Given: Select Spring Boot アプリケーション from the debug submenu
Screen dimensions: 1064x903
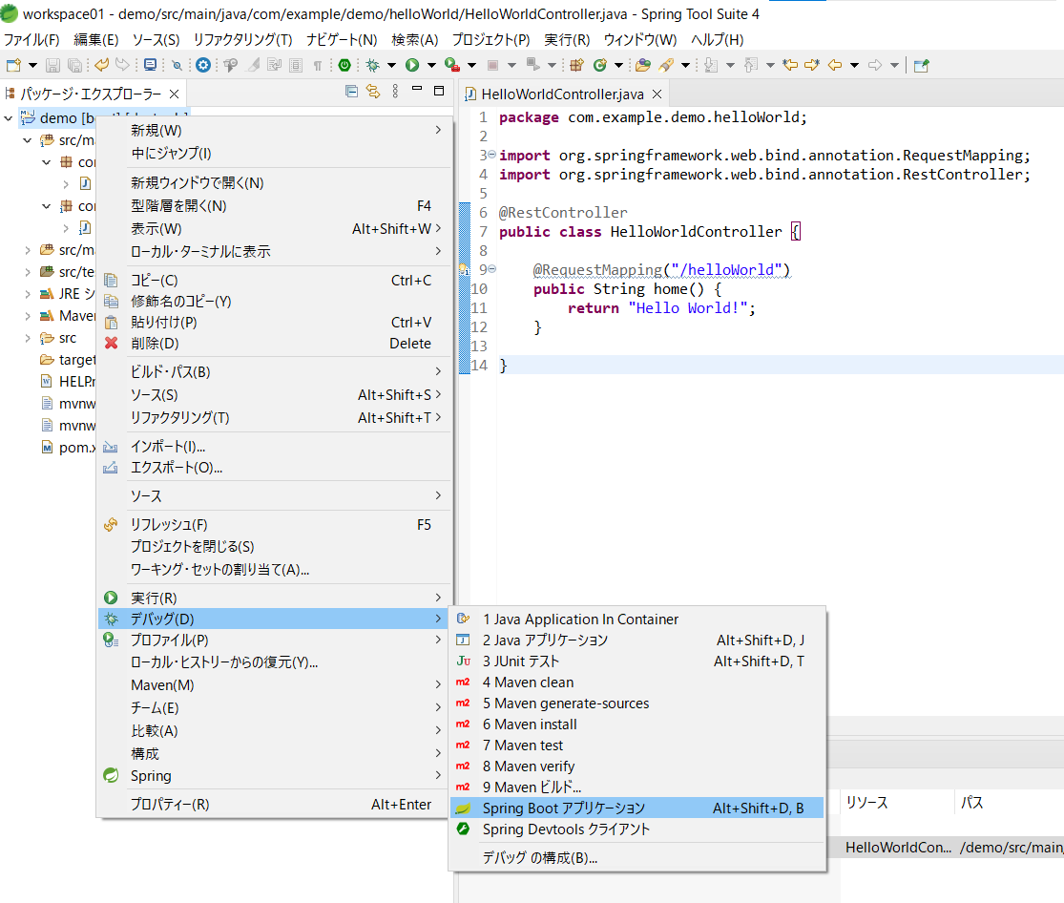Looking at the screenshot, I should (x=611, y=808).
